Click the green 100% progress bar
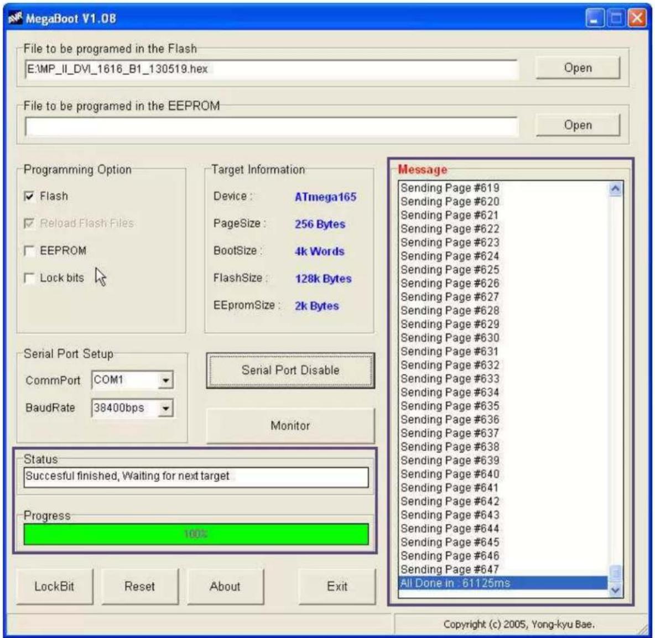 pos(196,534)
